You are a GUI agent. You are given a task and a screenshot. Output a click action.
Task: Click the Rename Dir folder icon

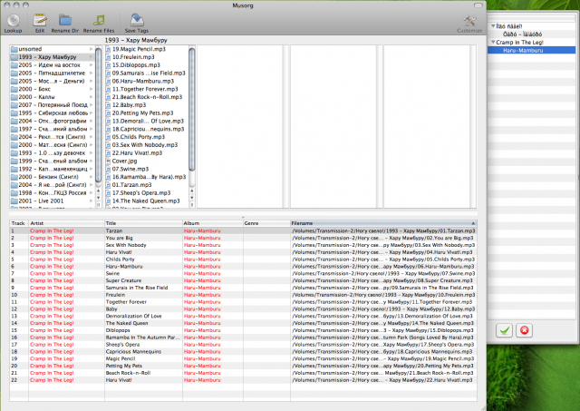pyautogui.click(x=65, y=20)
